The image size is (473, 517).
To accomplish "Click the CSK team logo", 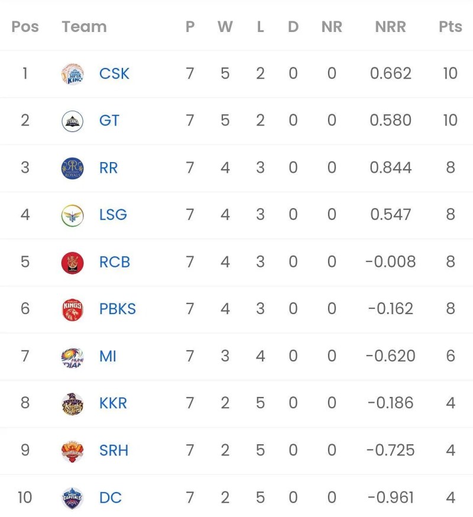I will coord(72,74).
